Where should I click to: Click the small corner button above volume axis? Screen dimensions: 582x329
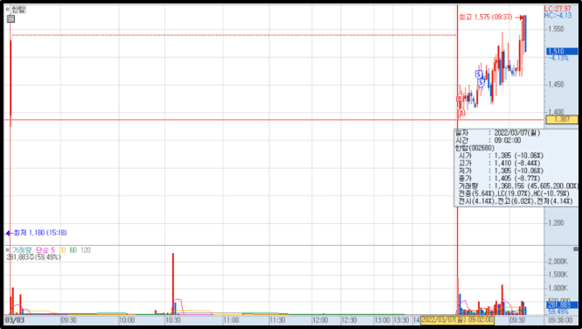point(576,249)
